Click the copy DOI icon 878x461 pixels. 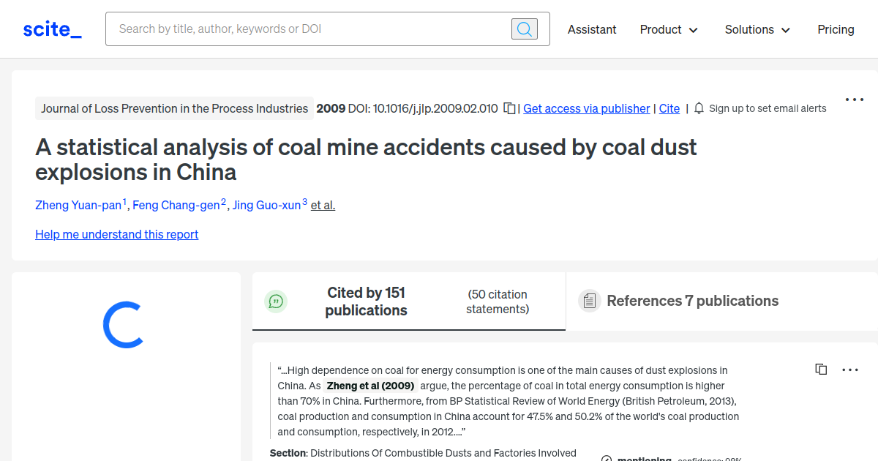(509, 107)
